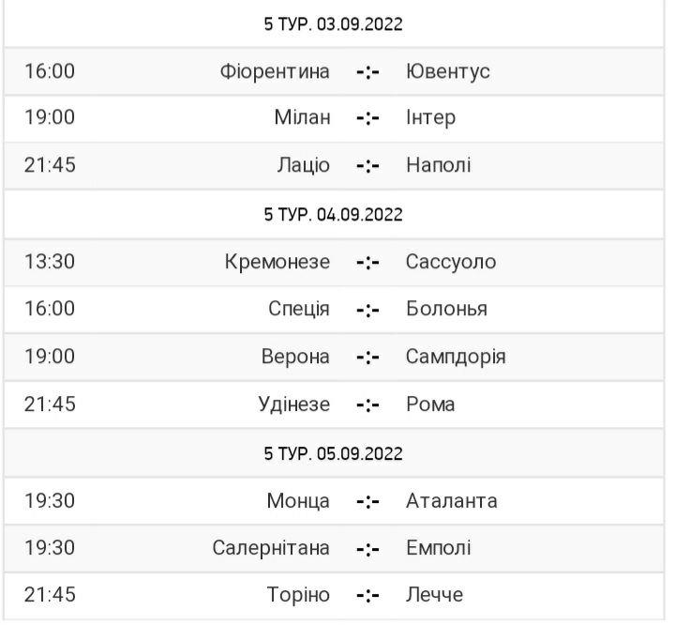Click the Наполі team name
The width and height of the screenshot is (675, 625).
tap(438, 165)
